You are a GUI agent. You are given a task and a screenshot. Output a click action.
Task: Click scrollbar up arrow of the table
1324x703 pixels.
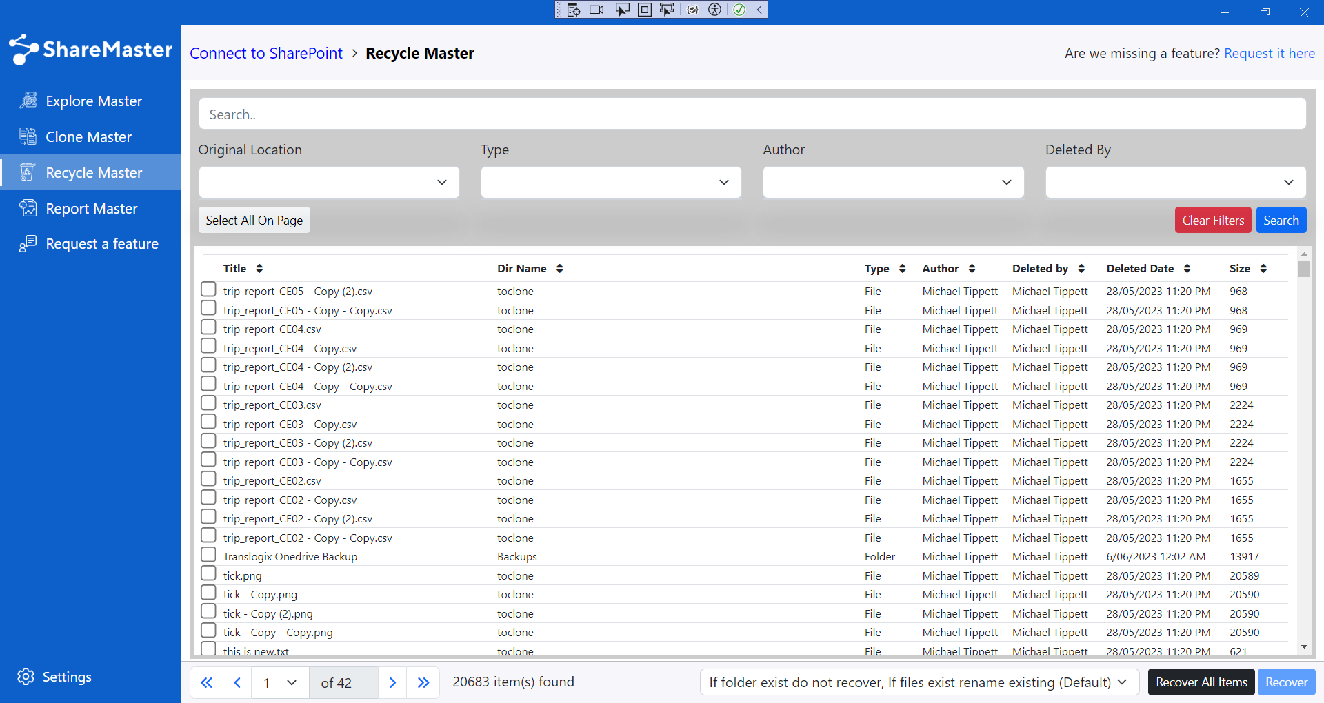[1304, 254]
